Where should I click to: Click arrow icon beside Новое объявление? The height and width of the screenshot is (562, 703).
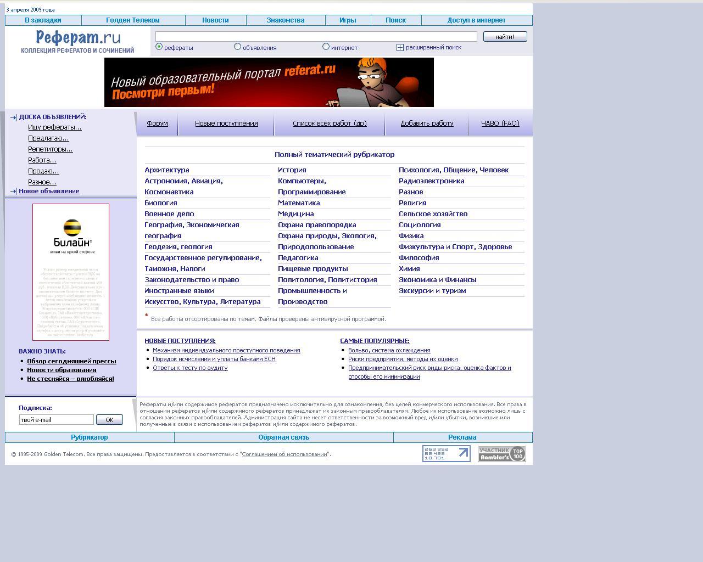pos(13,191)
